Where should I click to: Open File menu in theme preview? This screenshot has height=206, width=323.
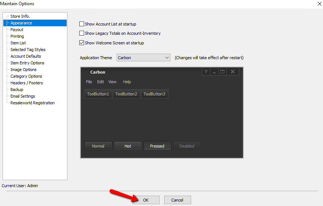tap(89, 82)
